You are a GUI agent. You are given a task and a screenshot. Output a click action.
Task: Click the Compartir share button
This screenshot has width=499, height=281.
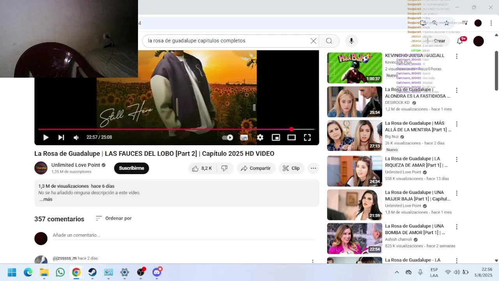(256, 168)
